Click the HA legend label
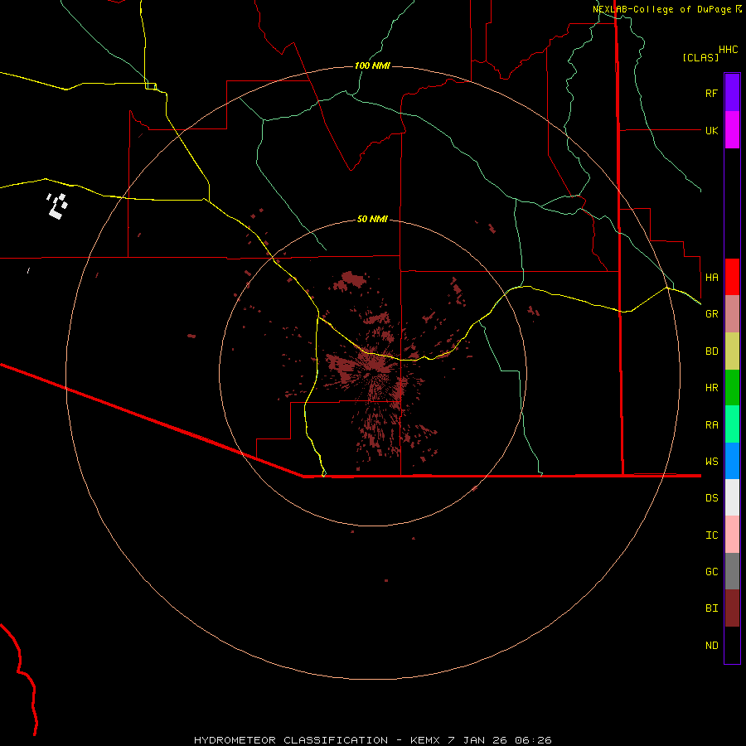Viewport: 746px width, 746px height. point(711,277)
